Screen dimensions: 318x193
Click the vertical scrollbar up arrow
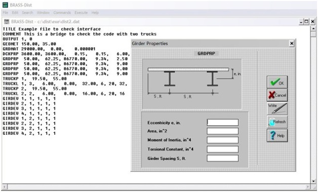pyautogui.click(x=313, y=28)
